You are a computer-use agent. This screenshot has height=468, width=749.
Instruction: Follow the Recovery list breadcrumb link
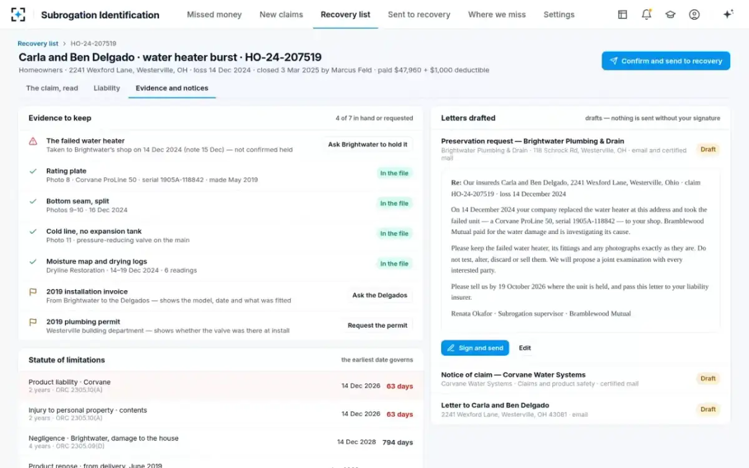(38, 44)
